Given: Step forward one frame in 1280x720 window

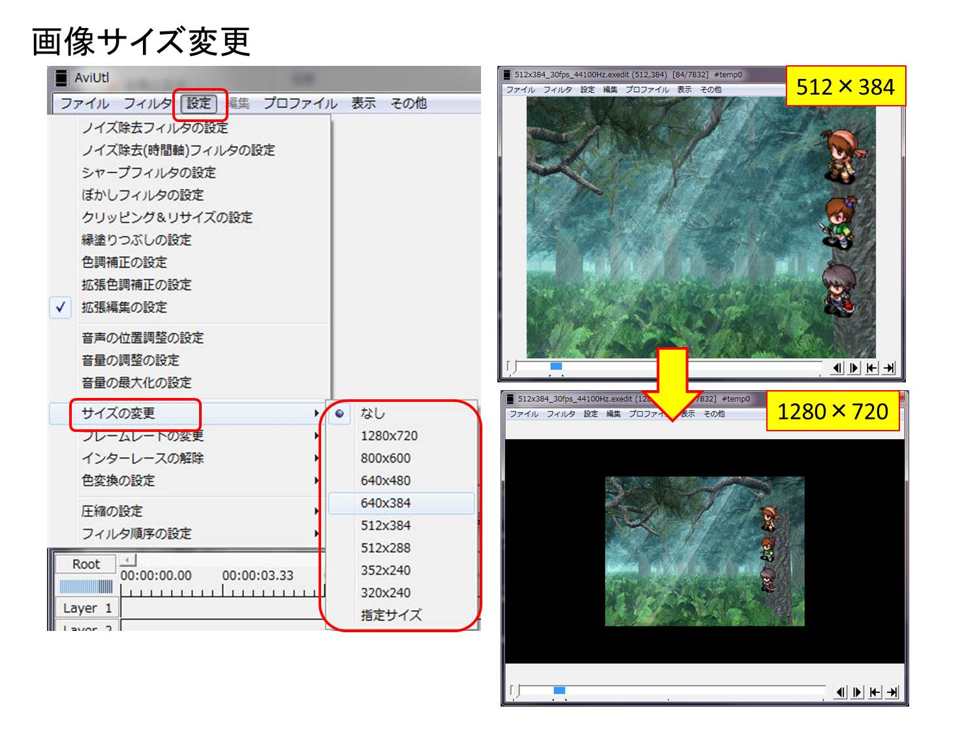Looking at the screenshot, I should coord(858,692).
